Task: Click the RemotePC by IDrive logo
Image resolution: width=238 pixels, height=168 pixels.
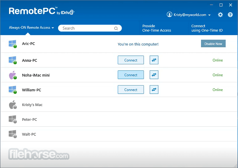Action: click(41, 11)
